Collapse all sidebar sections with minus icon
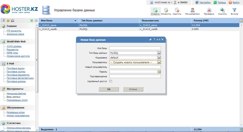243x132 pixels. [x=36, y=20]
